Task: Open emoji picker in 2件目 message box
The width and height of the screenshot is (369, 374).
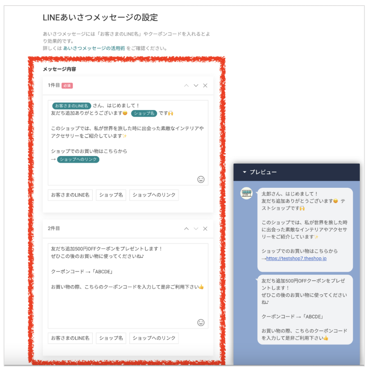Action: [x=201, y=323]
